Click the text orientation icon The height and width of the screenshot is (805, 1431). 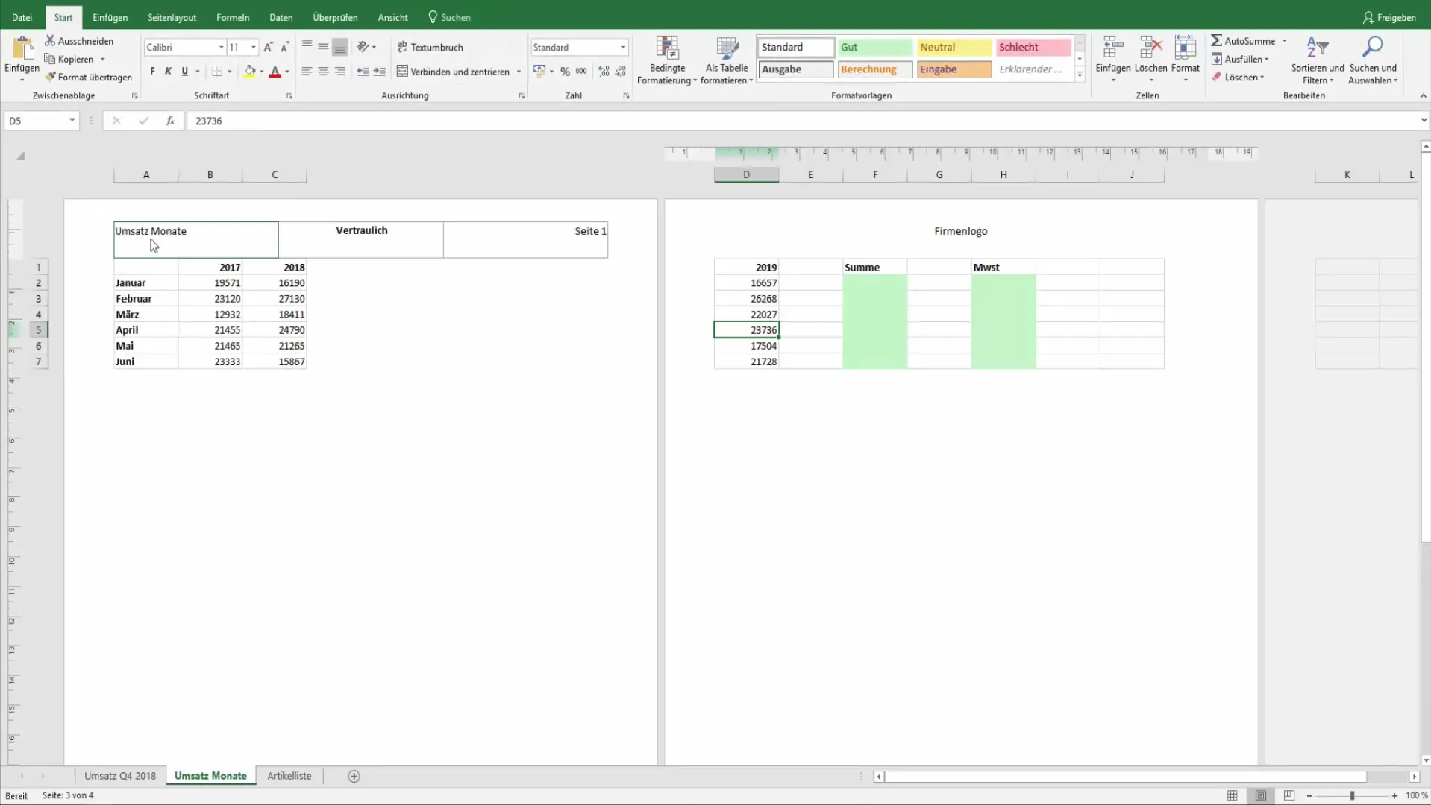click(x=363, y=46)
